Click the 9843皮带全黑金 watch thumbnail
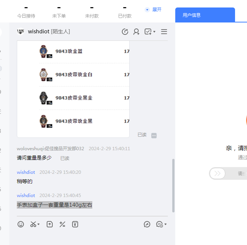247x245 pixels. tap(45, 98)
